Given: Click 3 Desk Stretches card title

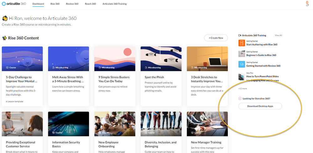Looking at the screenshot, I should click(207, 79).
